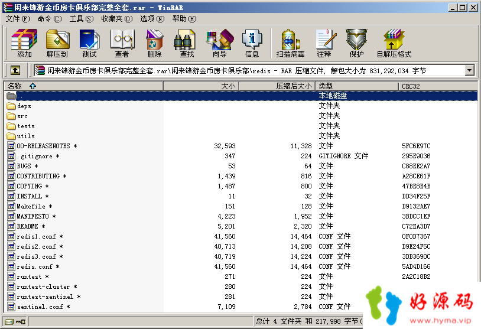Viewport: 481px width, 329px height.
Task: Sort by Name (名称) column header
Action: 84,86
